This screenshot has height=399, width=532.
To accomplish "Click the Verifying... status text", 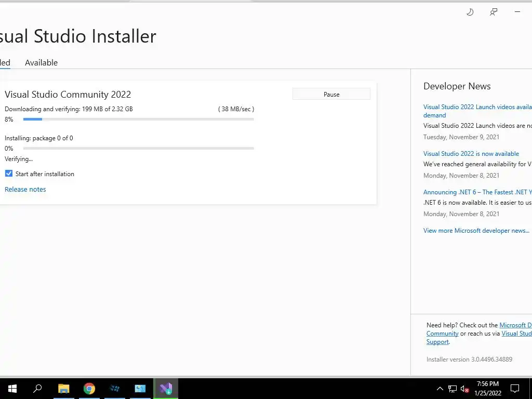I will pos(19,159).
